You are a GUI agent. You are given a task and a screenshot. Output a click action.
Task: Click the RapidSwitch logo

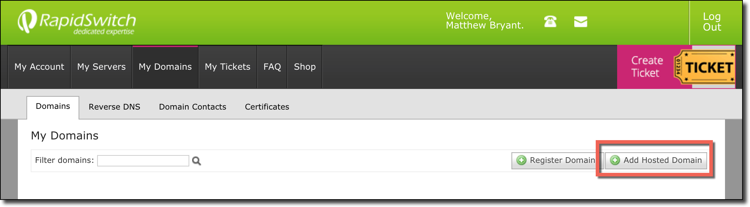[77, 22]
